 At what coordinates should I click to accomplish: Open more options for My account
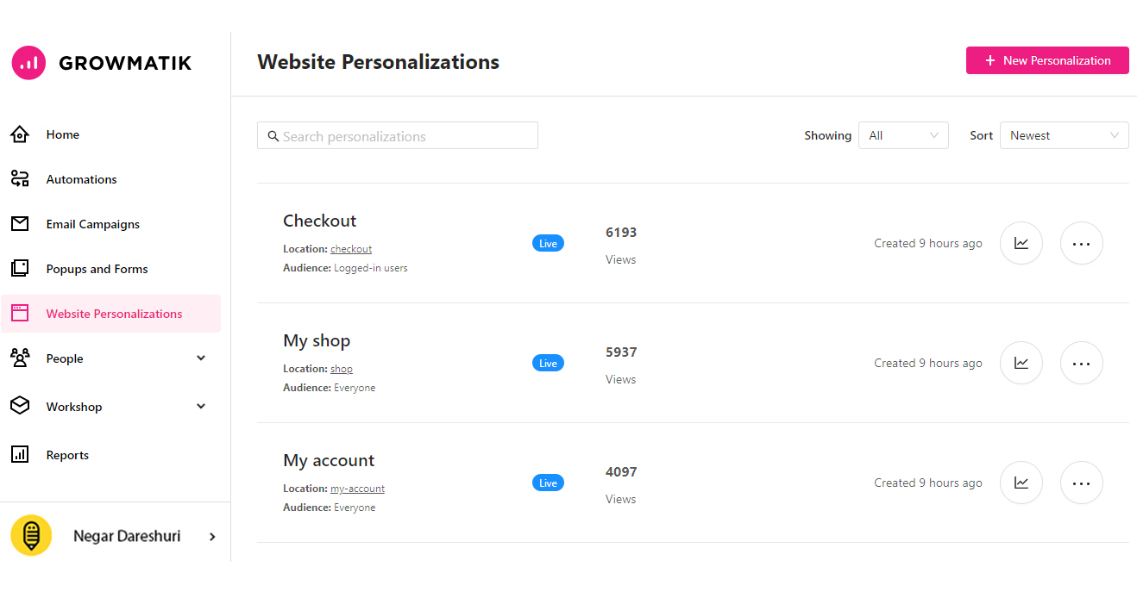[x=1082, y=483]
